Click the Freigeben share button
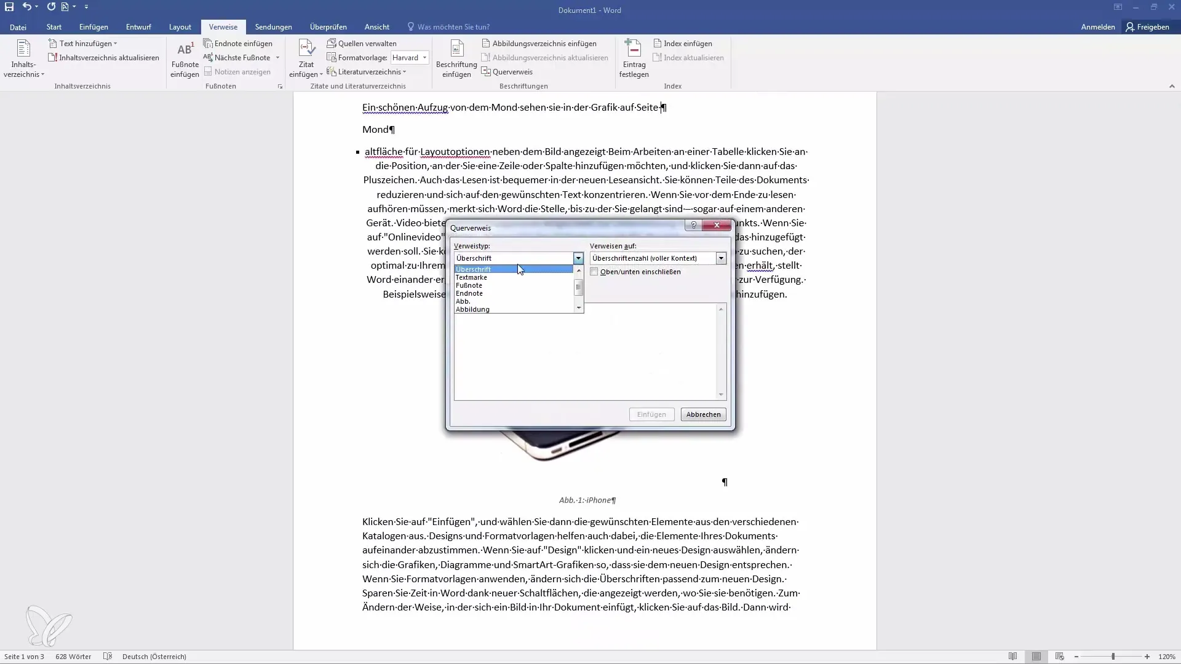The width and height of the screenshot is (1181, 664). pyautogui.click(x=1148, y=27)
